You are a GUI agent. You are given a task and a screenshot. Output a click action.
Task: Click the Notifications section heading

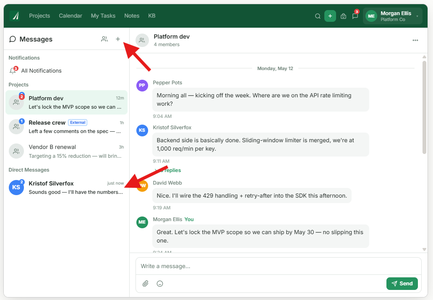(x=24, y=58)
